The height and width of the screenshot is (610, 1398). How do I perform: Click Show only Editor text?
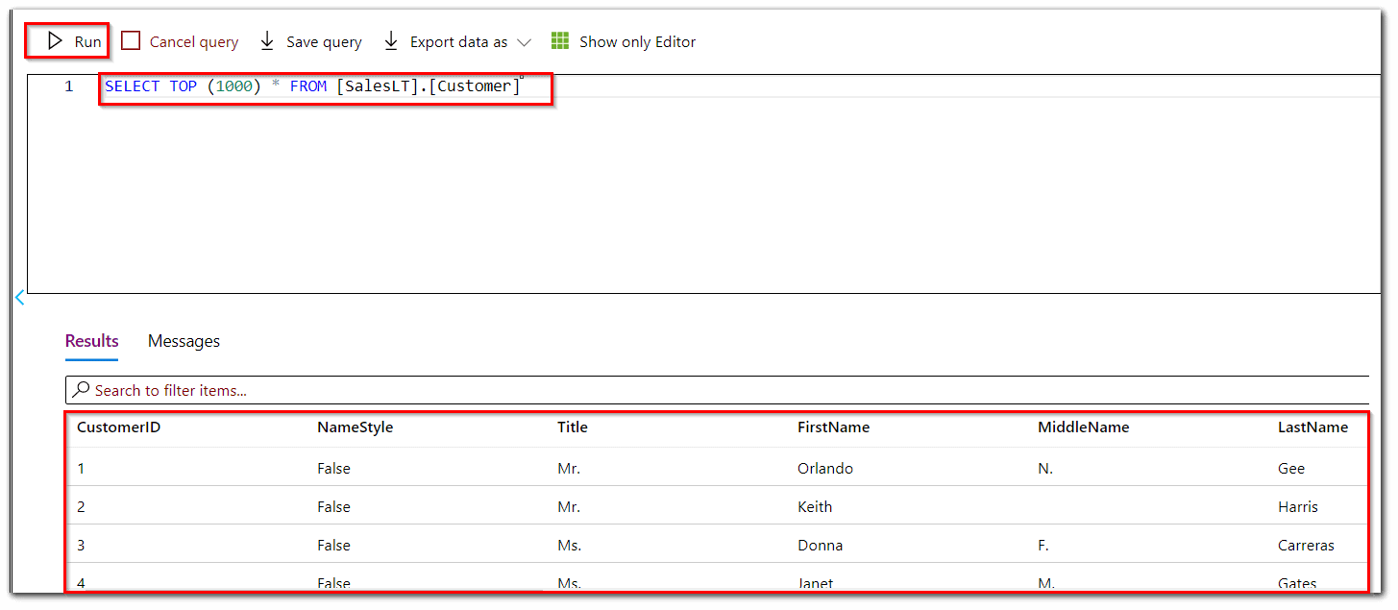click(637, 42)
